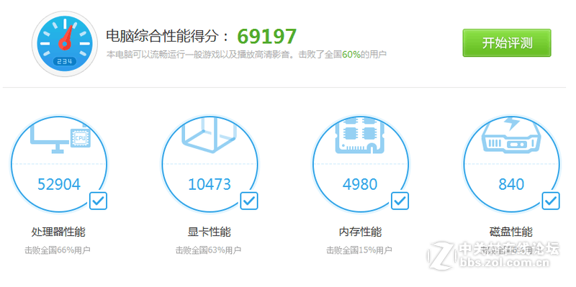The width and height of the screenshot is (576, 287).
Task: Toggle the 磁盘性能 checkbox
Action: (551, 201)
